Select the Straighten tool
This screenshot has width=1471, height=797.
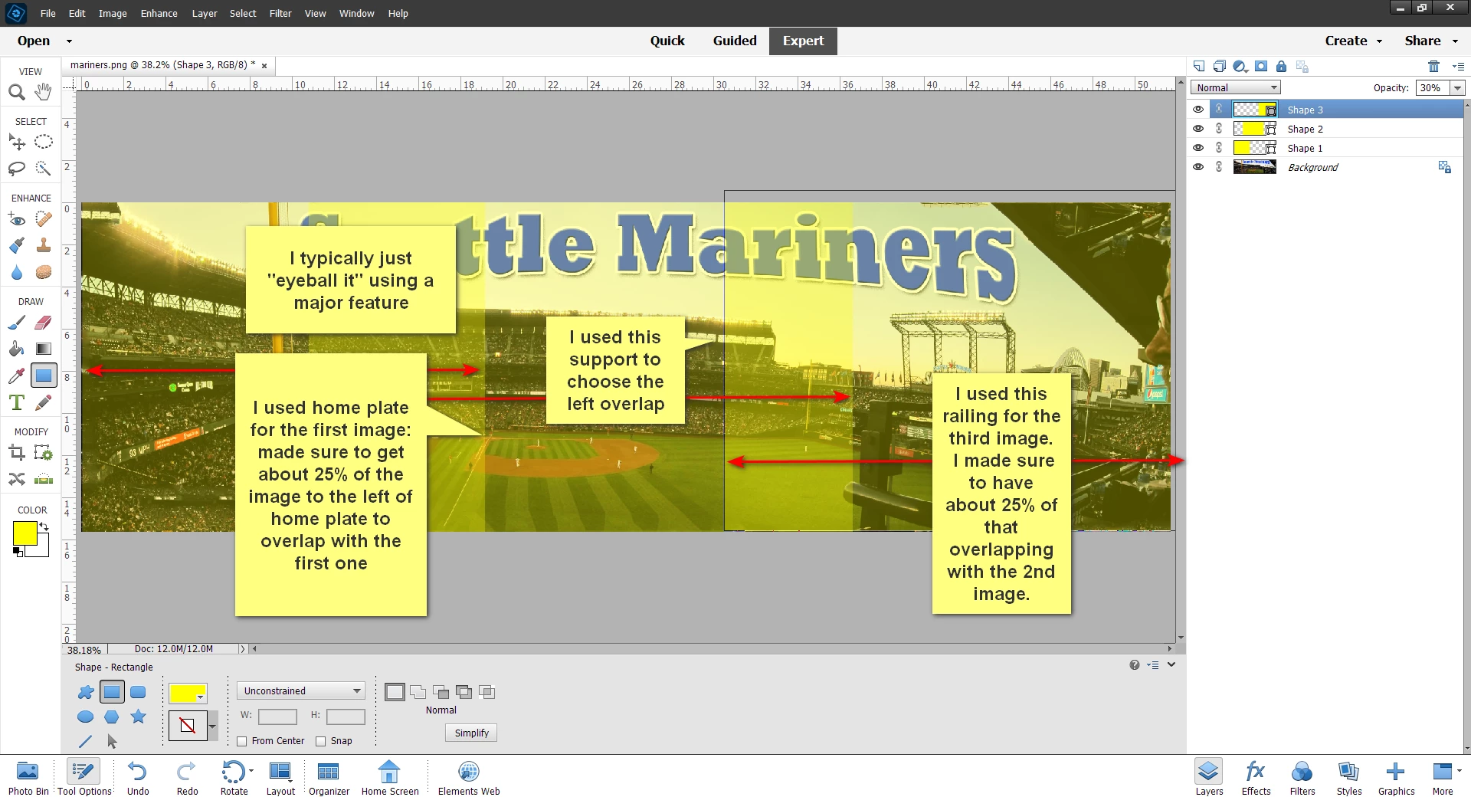pos(44,479)
